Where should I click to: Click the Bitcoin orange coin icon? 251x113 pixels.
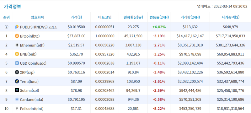tap(17, 36)
